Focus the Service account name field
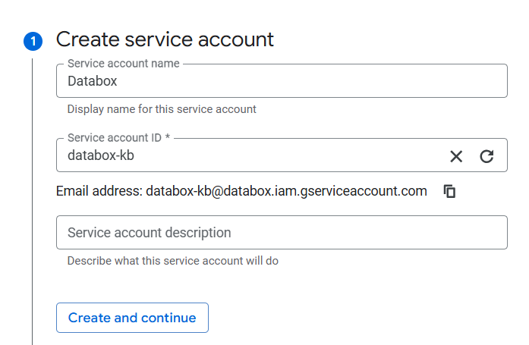Viewport: 529px width, 345px height. 282,81
